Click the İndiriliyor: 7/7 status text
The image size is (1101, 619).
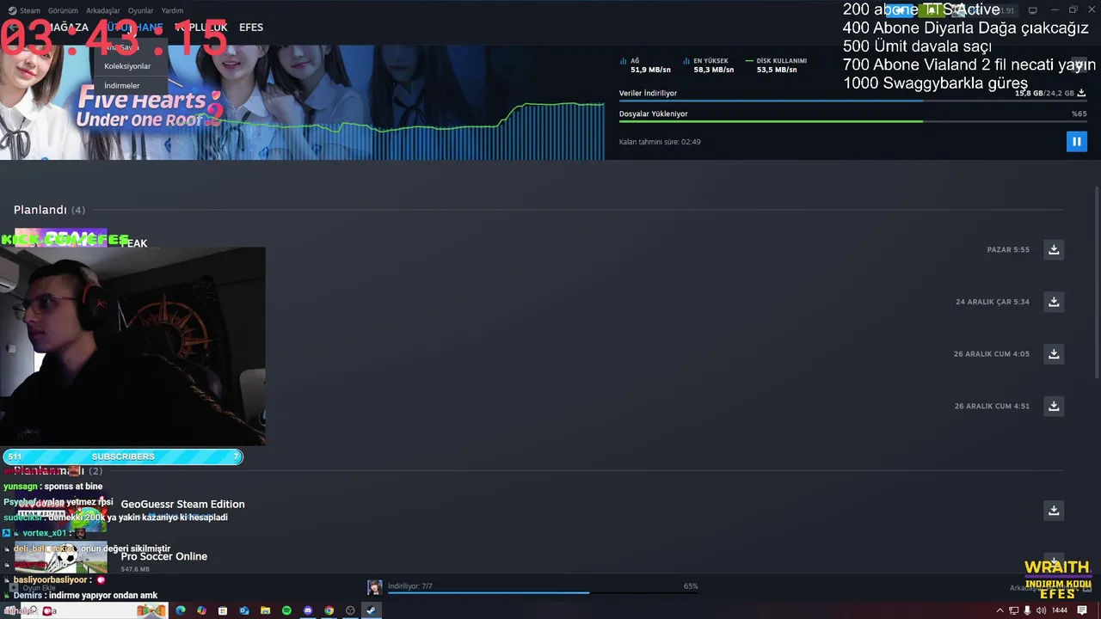click(410, 585)
